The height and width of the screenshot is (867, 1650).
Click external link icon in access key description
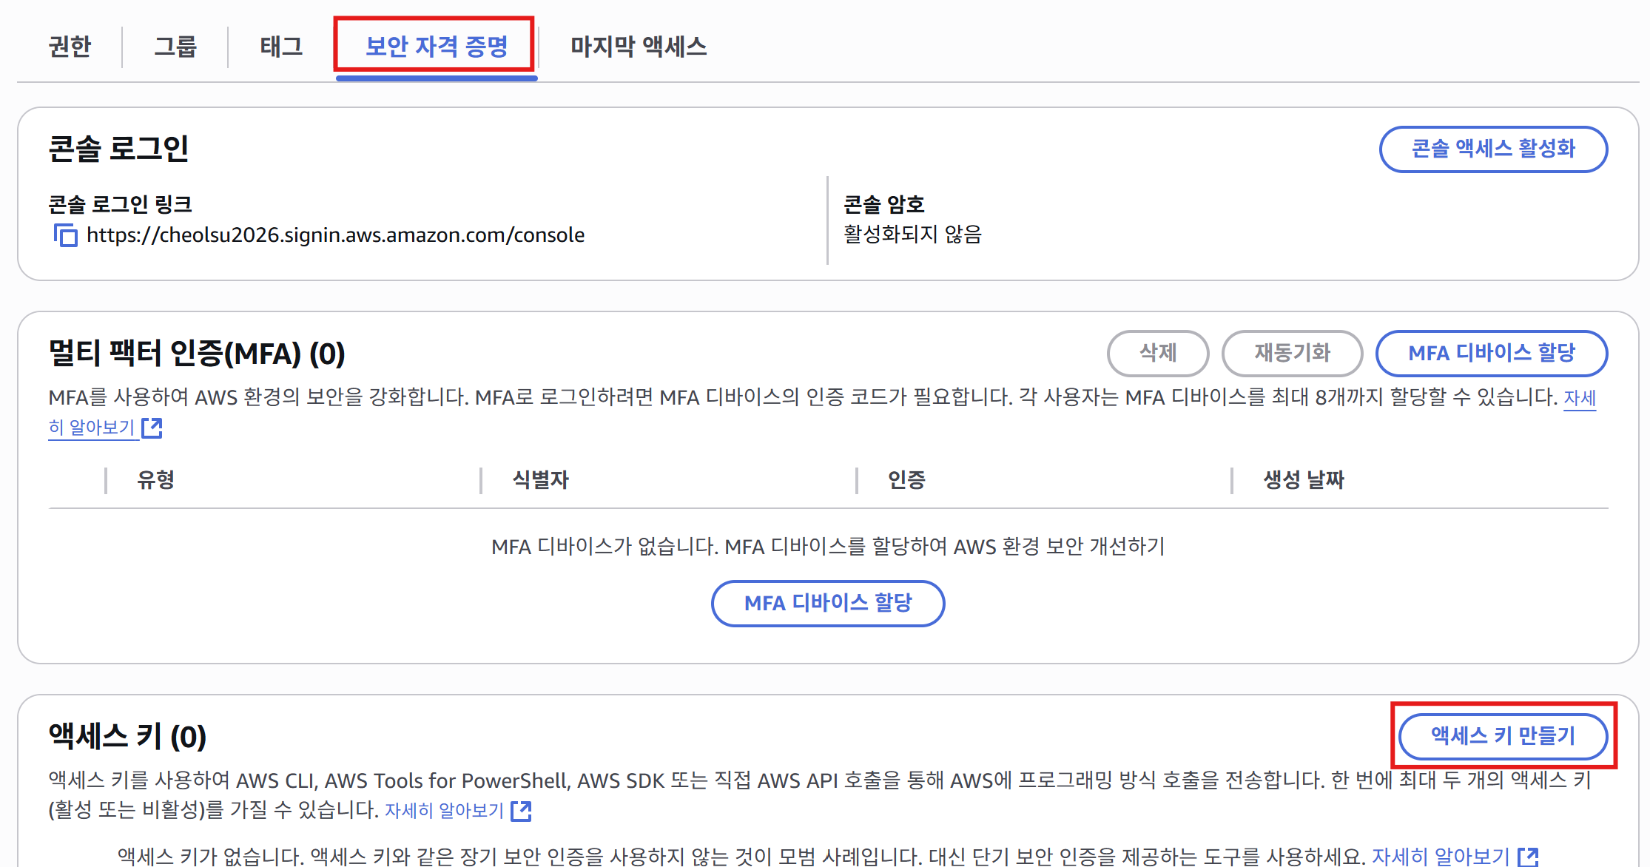[x=521, y=811]
